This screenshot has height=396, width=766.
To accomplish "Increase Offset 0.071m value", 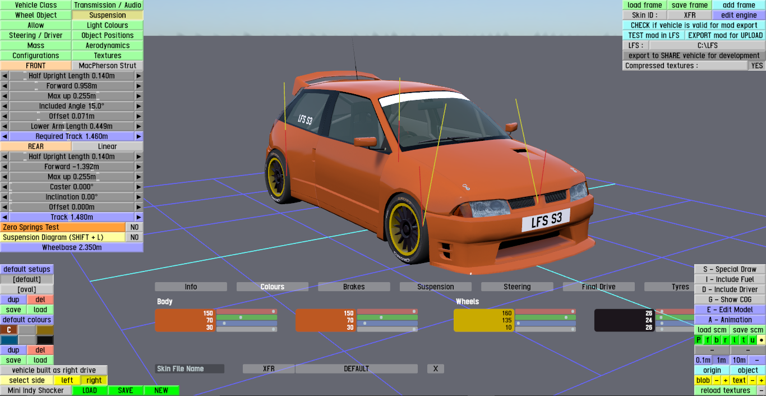I will point(139,116).
